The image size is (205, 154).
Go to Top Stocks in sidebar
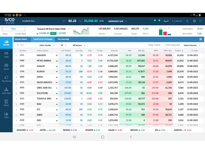click(6, 79)
